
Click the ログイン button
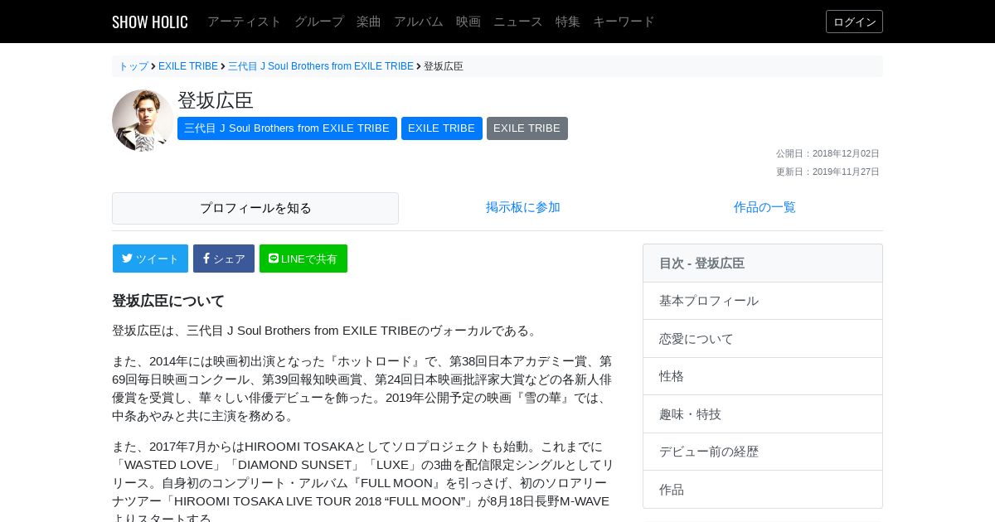[854, 22]
